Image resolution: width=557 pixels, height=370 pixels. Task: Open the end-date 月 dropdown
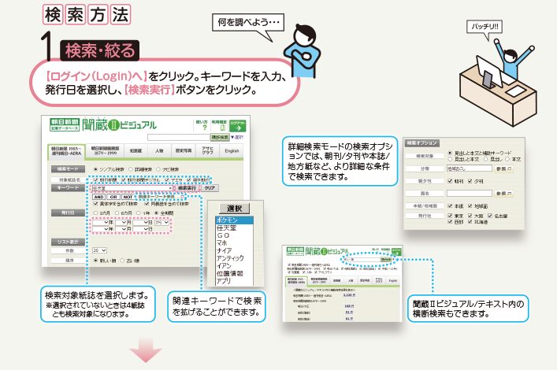point(121,229)
